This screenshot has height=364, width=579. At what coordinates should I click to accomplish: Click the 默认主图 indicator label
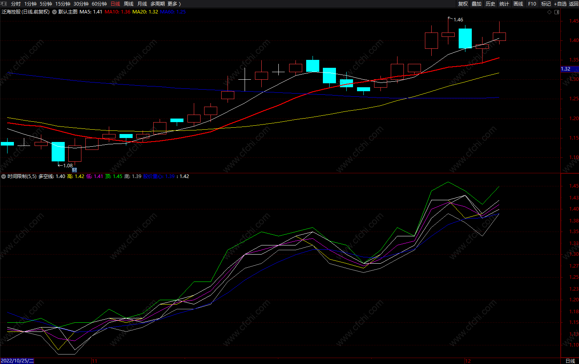tap(68, 12)
